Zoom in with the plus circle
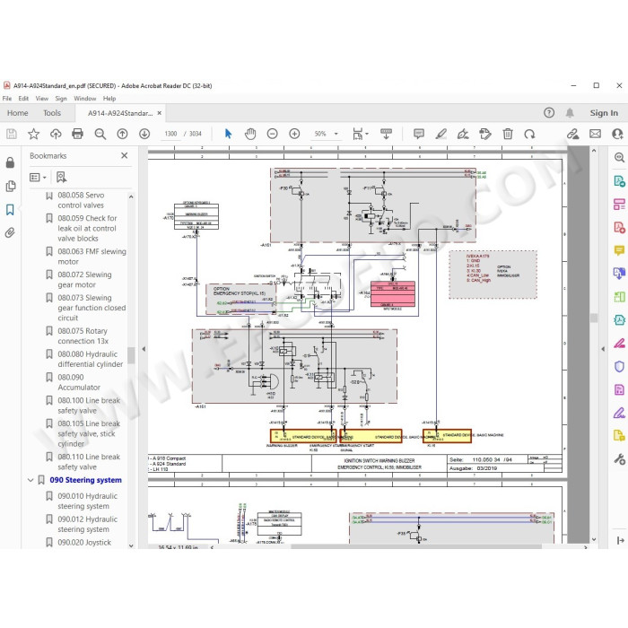This screenshot has width=628, height=628. pyautogui.click(x=294, y=134)
